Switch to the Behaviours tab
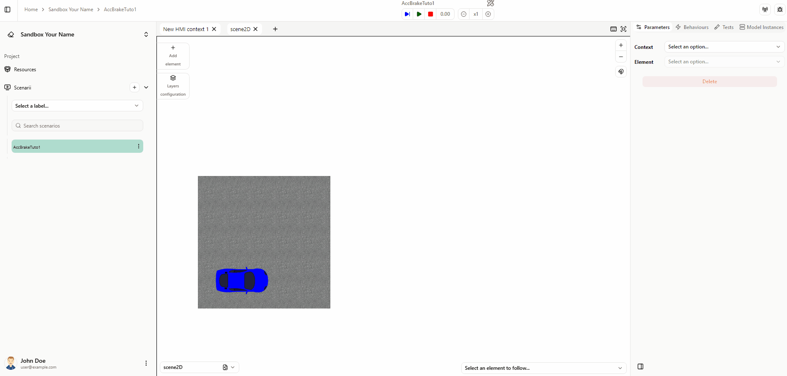 coord(692,27)
